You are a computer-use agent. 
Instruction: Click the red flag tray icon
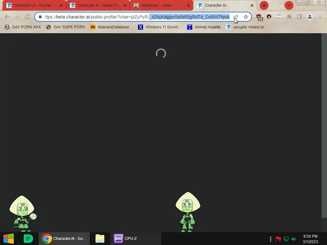pyautogui.click(x=278, y=239)
